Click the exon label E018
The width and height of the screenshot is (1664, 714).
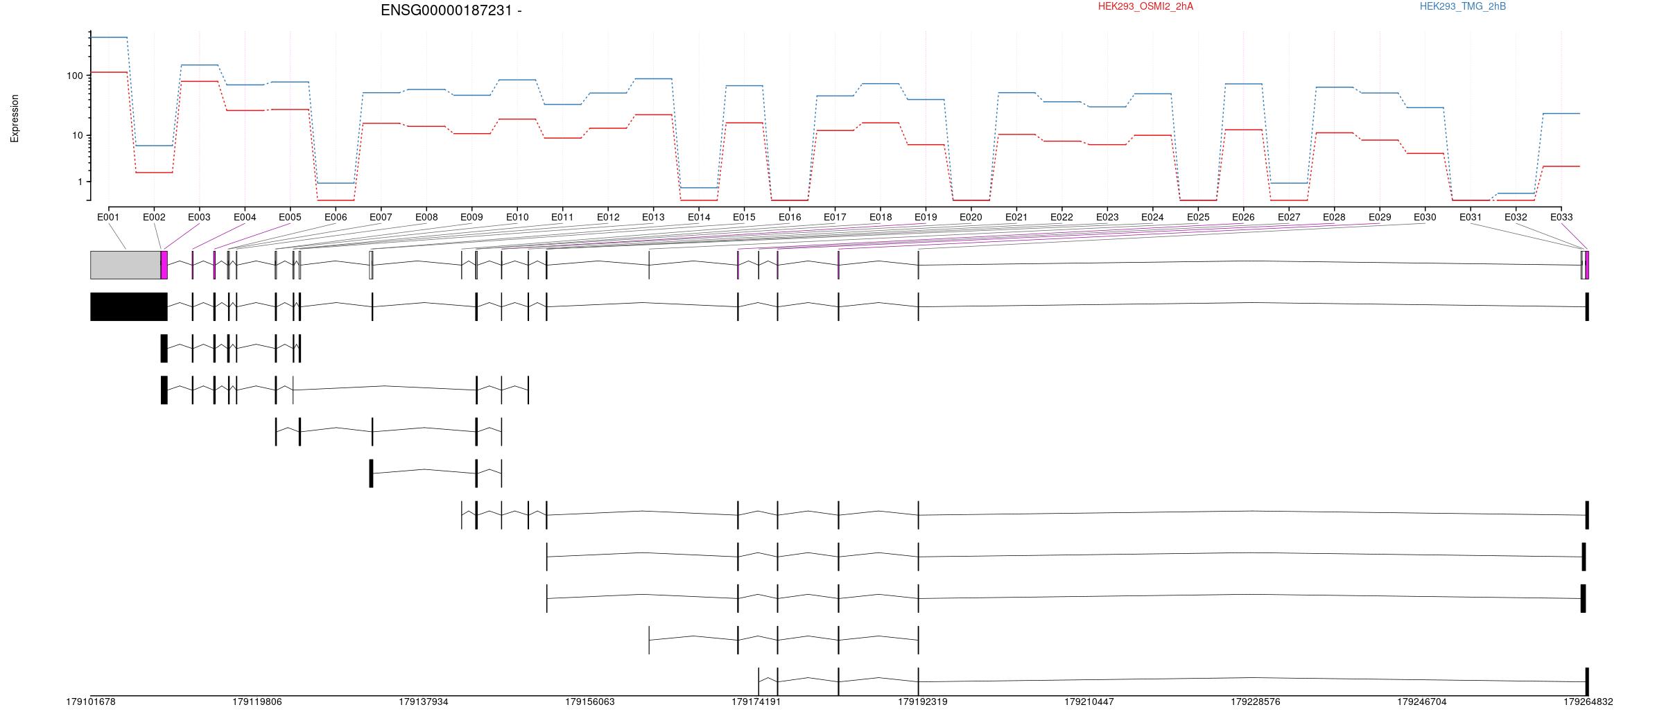881,217
